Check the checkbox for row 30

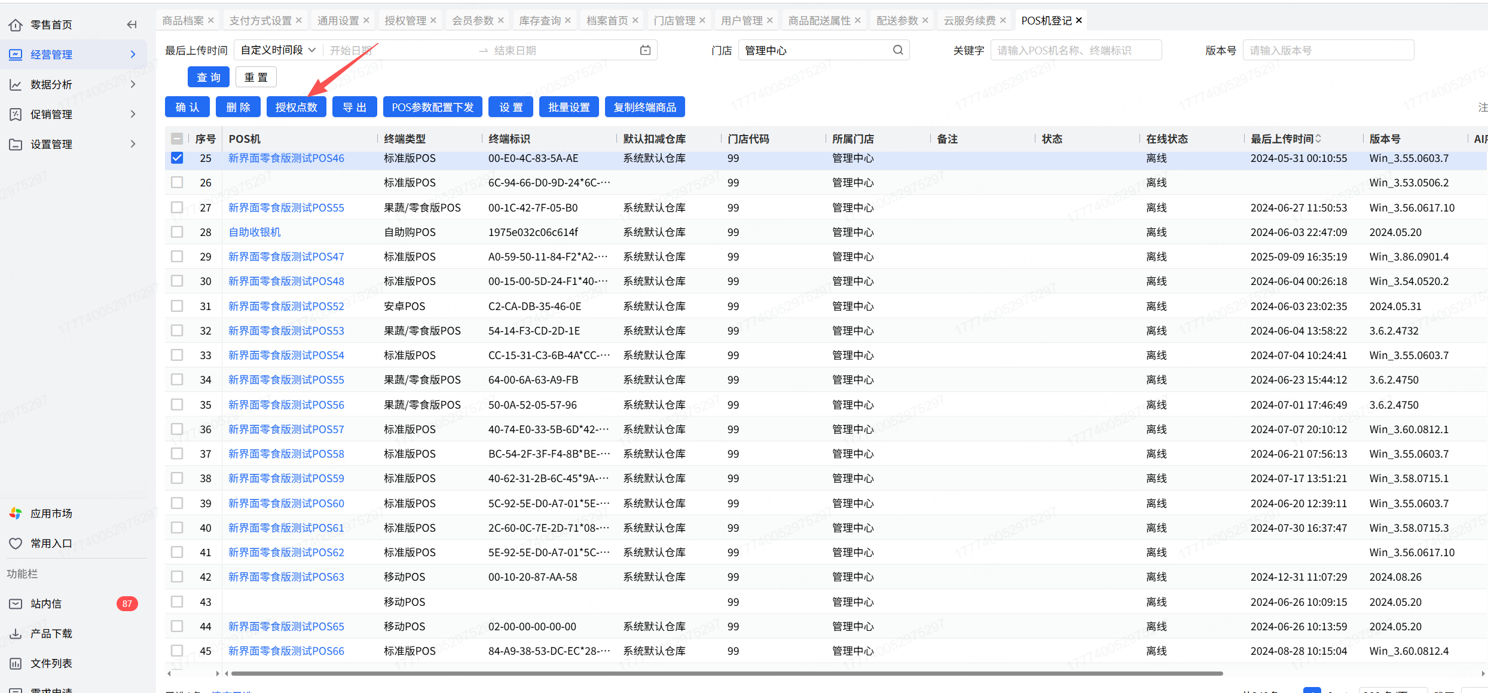[x=177, y=281]
